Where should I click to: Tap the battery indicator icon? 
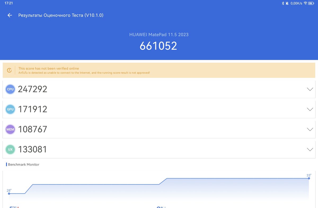coord(311,3)
